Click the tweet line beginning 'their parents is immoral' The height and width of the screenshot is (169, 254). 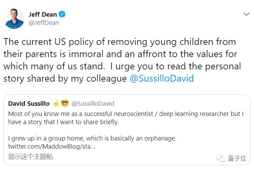coord(120,54)
